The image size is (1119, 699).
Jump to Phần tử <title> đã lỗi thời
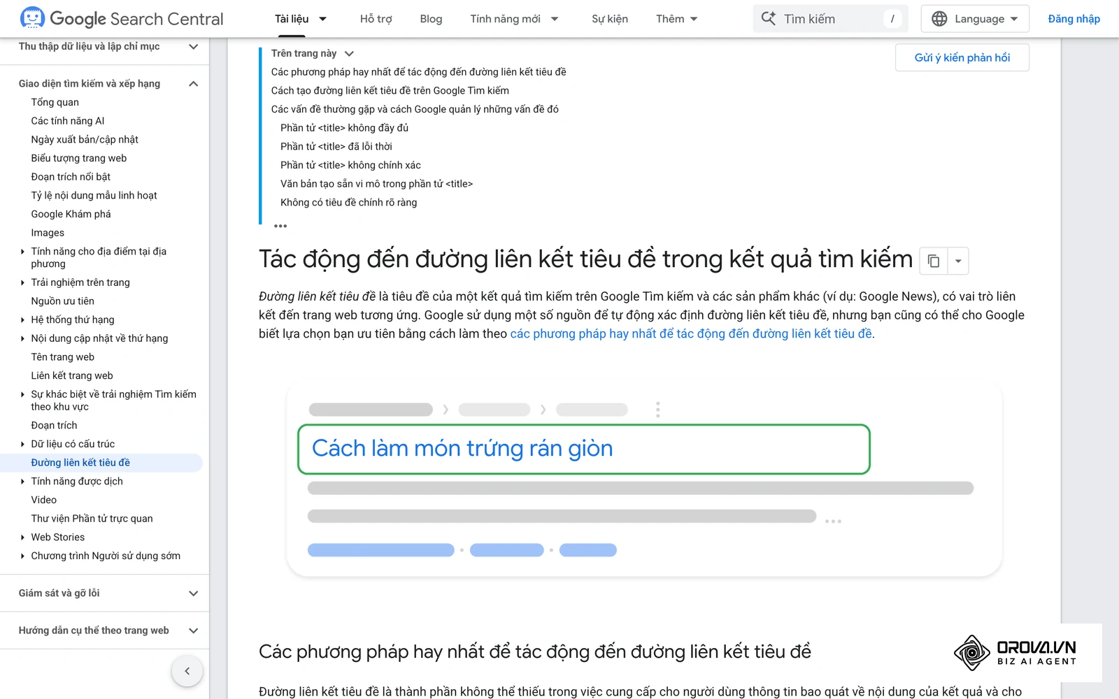coord(336,146)
